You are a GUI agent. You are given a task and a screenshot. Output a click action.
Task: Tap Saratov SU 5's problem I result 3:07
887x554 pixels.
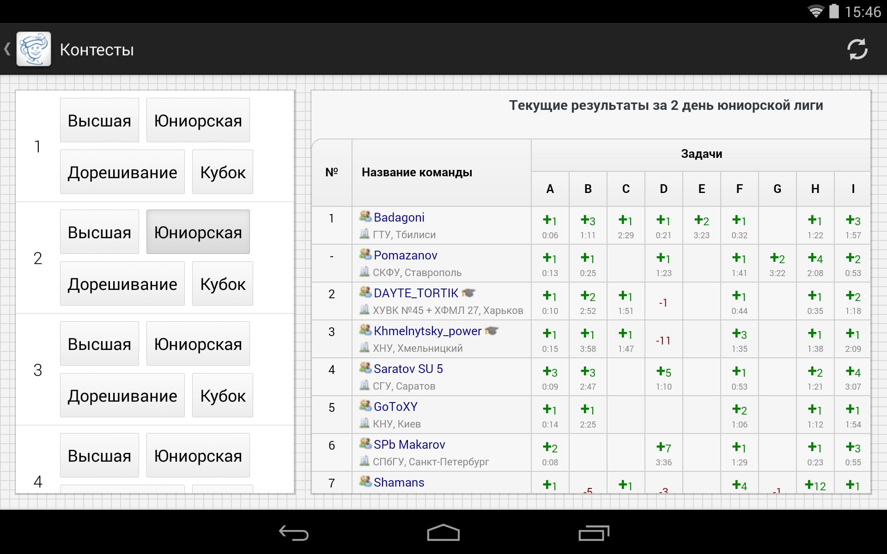coord(853,377)
